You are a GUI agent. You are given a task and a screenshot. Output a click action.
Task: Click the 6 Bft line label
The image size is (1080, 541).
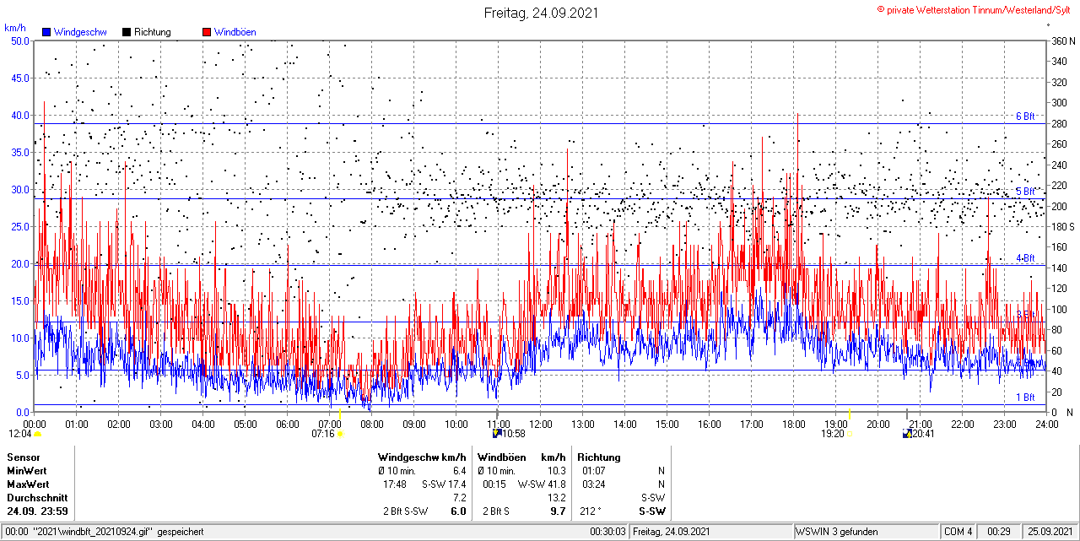tap(1025, 116)
